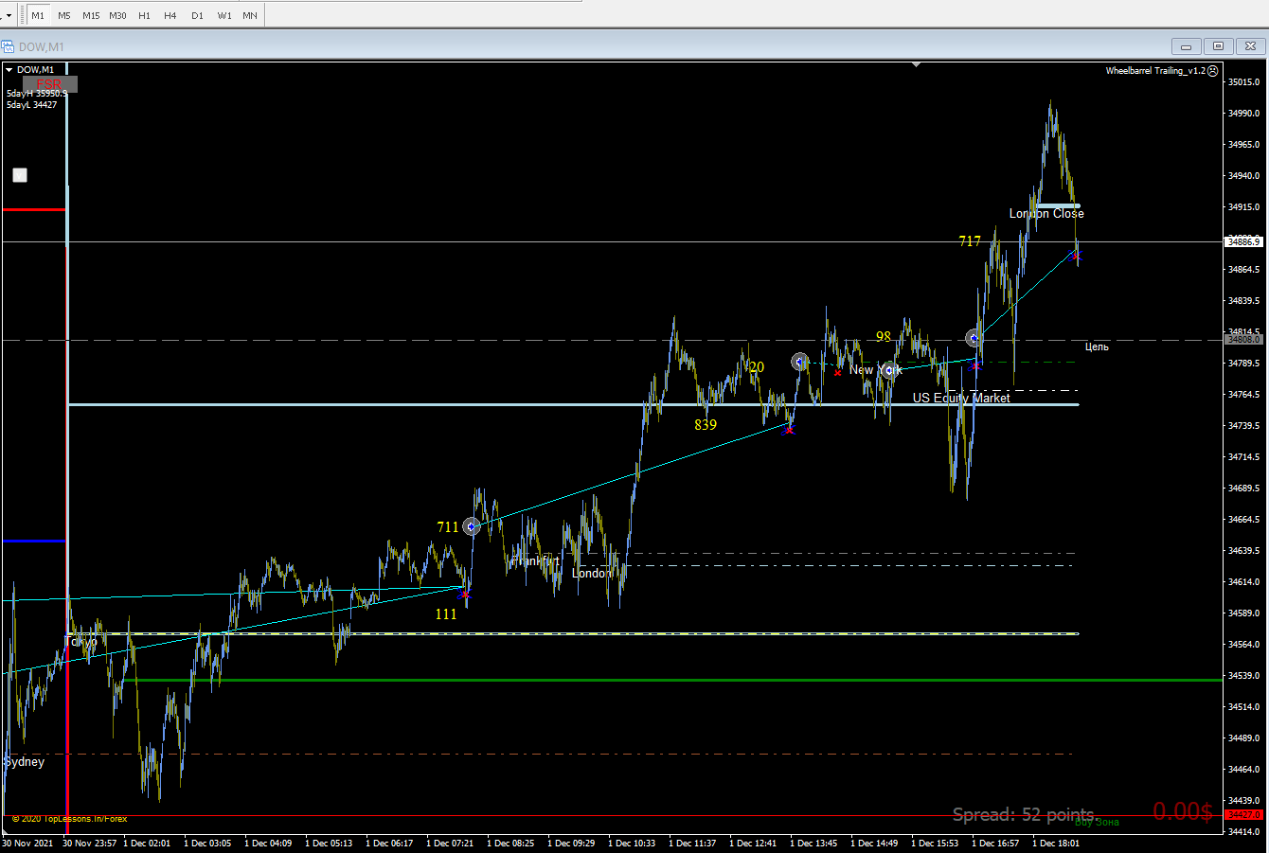Screen dimensions: 1269x853
Task: Select the M15 timeframe button
Action: [91, 15]
